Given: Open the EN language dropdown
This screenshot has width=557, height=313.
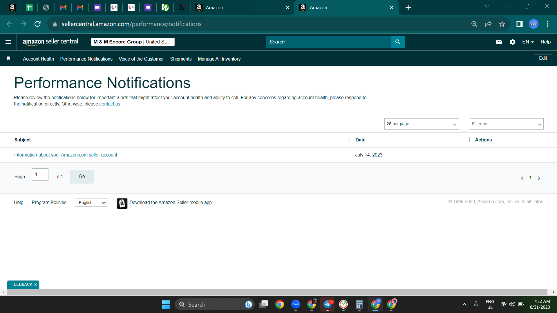Looking at the screenshot, I should (528, 42).
